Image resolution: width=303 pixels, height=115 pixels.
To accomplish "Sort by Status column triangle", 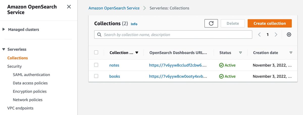I will 240,53.
